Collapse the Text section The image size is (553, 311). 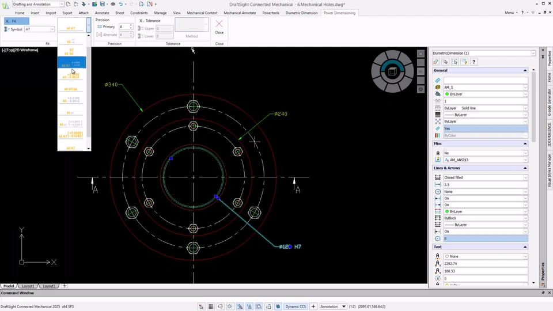point(525,247)
